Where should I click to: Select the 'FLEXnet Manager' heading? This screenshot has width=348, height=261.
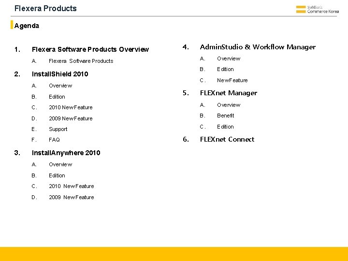tap(228, 93)
